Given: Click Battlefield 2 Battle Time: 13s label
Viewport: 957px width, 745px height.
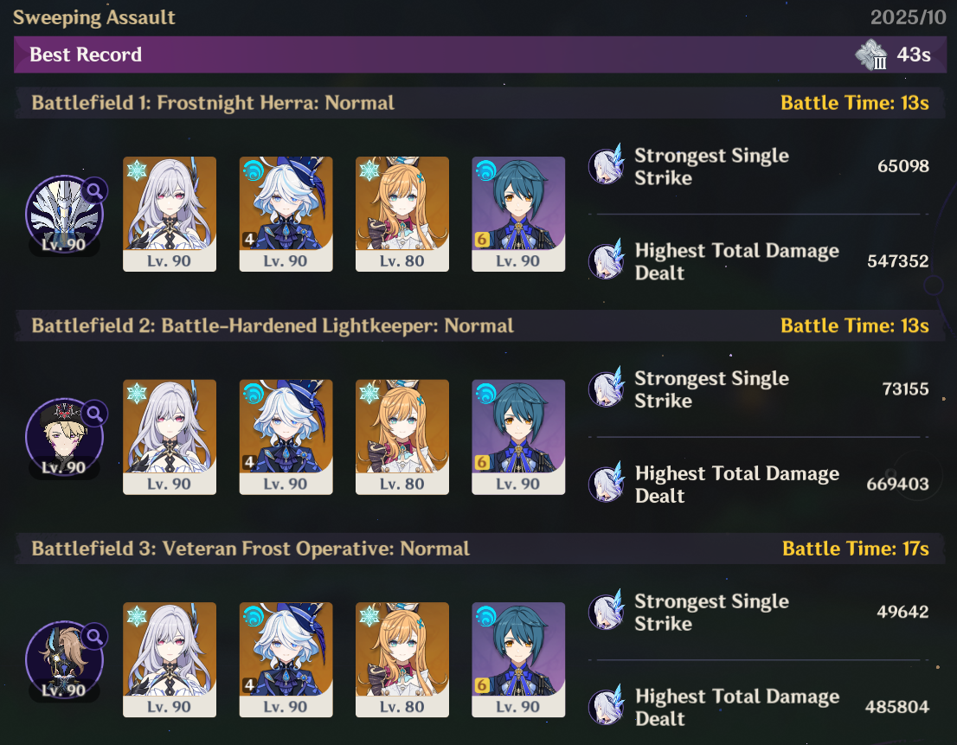Looking at the screenshot, I should (x=855, y=326).
